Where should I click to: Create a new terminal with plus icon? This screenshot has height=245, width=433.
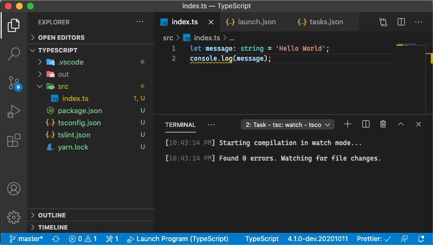[348, 124]
